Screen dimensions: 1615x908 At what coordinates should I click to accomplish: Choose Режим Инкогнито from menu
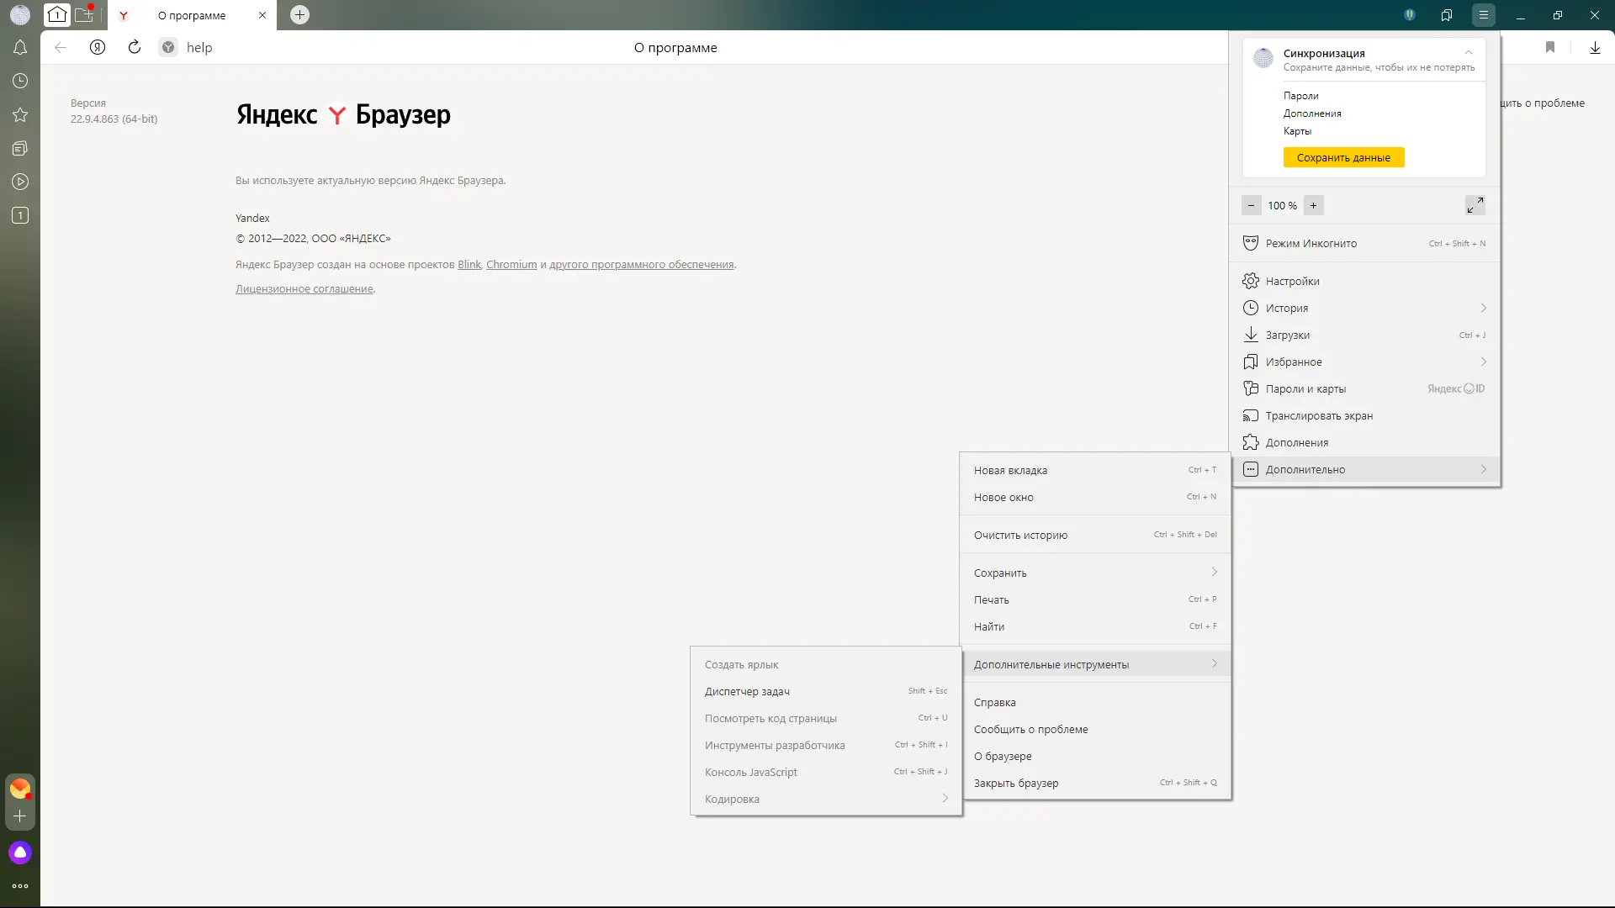1311,244
